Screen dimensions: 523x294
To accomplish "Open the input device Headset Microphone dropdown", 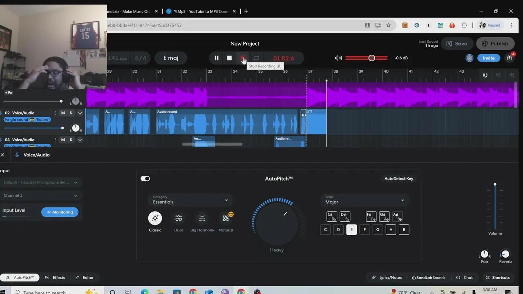I will pos(40,183).
